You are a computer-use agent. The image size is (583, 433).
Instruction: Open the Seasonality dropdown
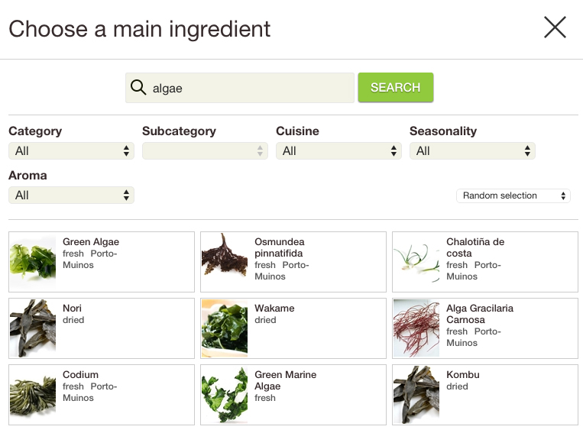(x=472, y=151)
